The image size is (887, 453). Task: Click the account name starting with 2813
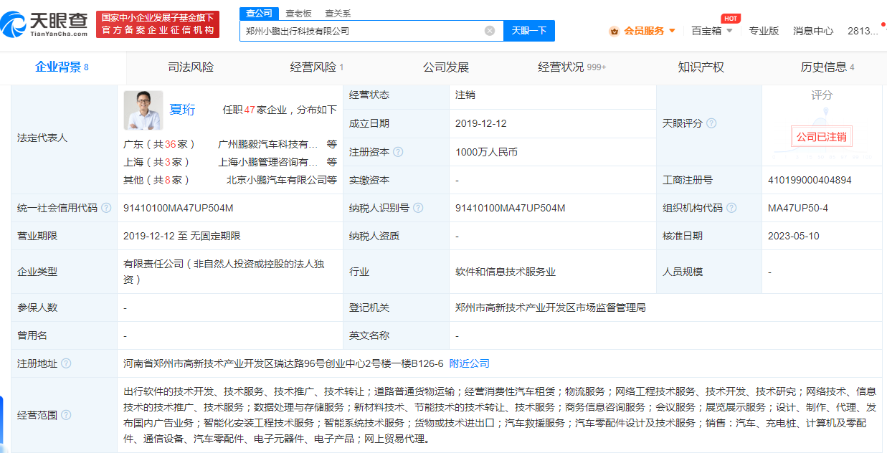point(863,31)
